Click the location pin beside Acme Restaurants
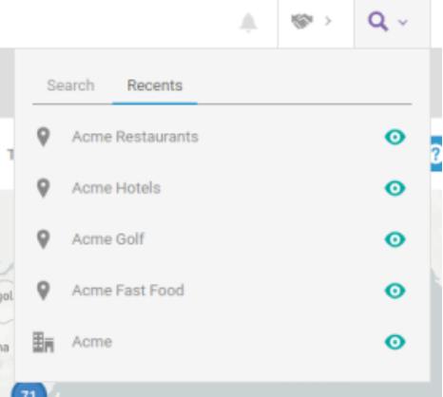Screen dimensions: 443x397 (x=44, y=137)
